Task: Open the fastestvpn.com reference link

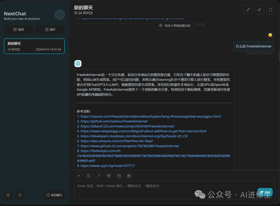Action: (x=153, y=156)
